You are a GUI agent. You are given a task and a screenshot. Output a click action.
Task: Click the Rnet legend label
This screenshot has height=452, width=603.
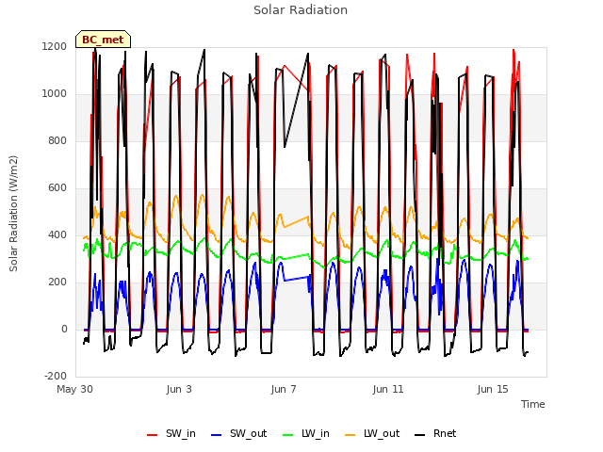[445, 433]
